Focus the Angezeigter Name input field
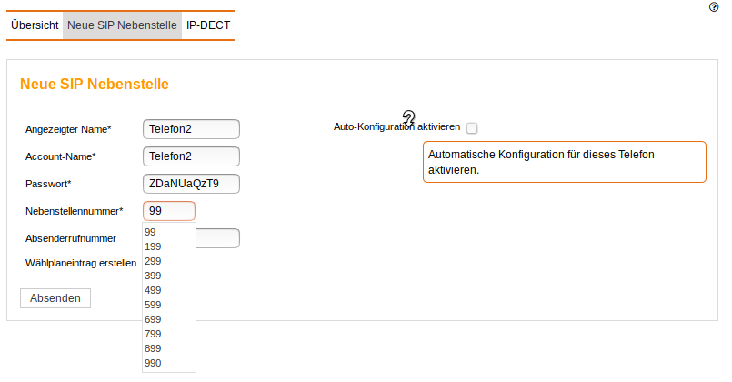Viewport: 732px width, 382px height. tap(191, 129)
